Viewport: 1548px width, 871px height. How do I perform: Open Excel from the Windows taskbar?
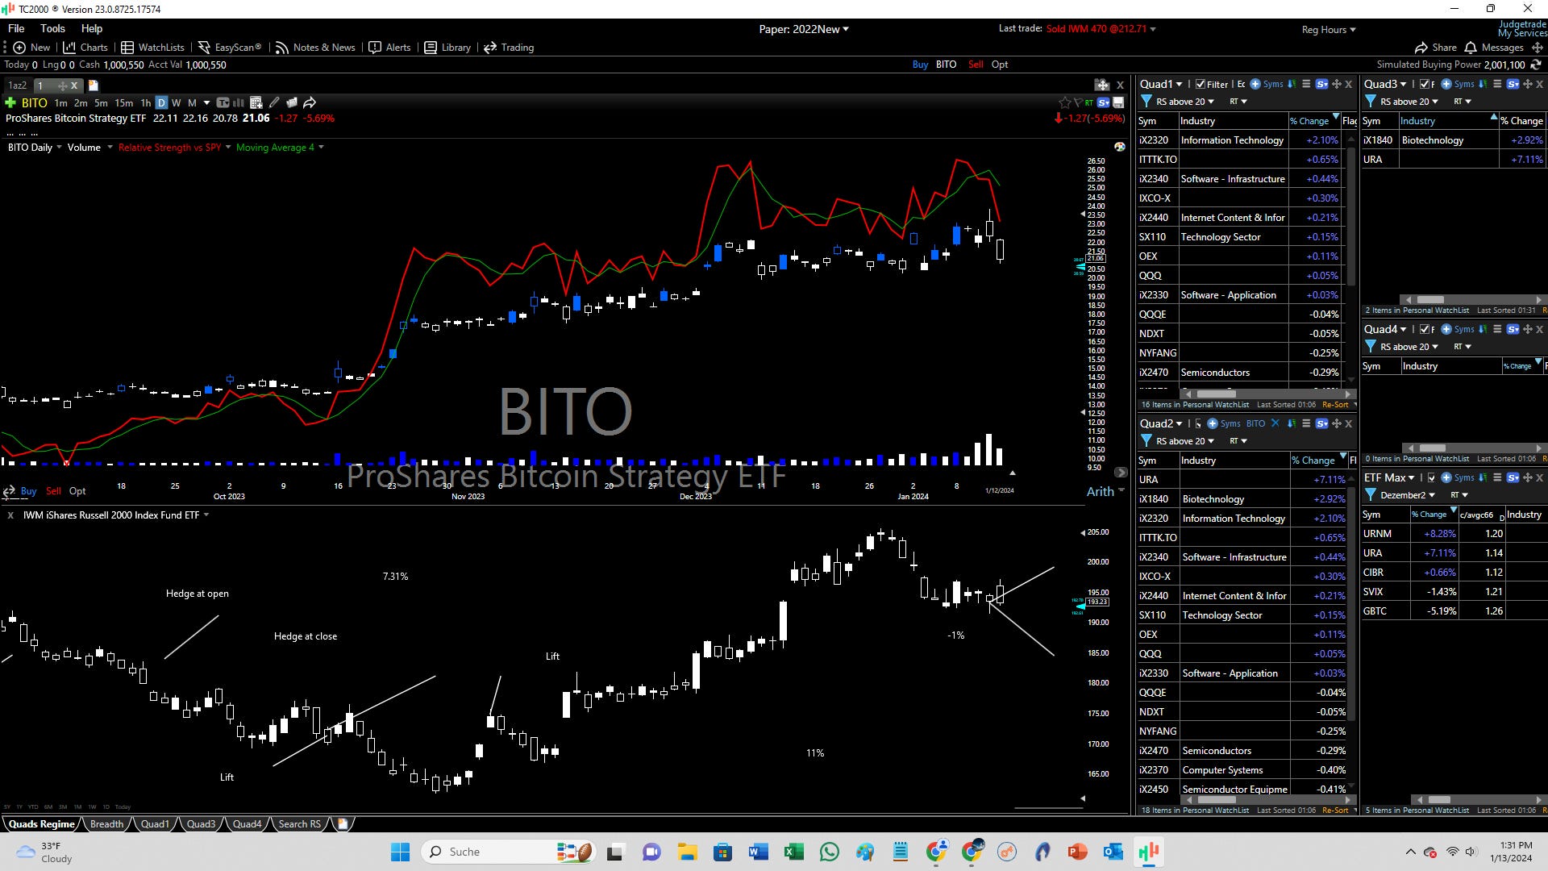coord(793,852)
